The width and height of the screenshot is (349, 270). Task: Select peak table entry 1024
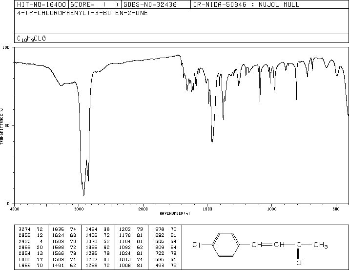tap(125, 253)
